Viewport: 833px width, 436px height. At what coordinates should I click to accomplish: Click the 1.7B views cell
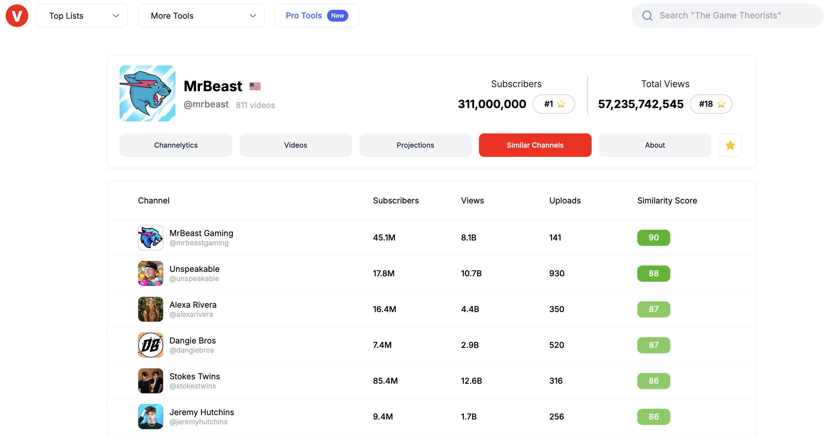[469, 417]
